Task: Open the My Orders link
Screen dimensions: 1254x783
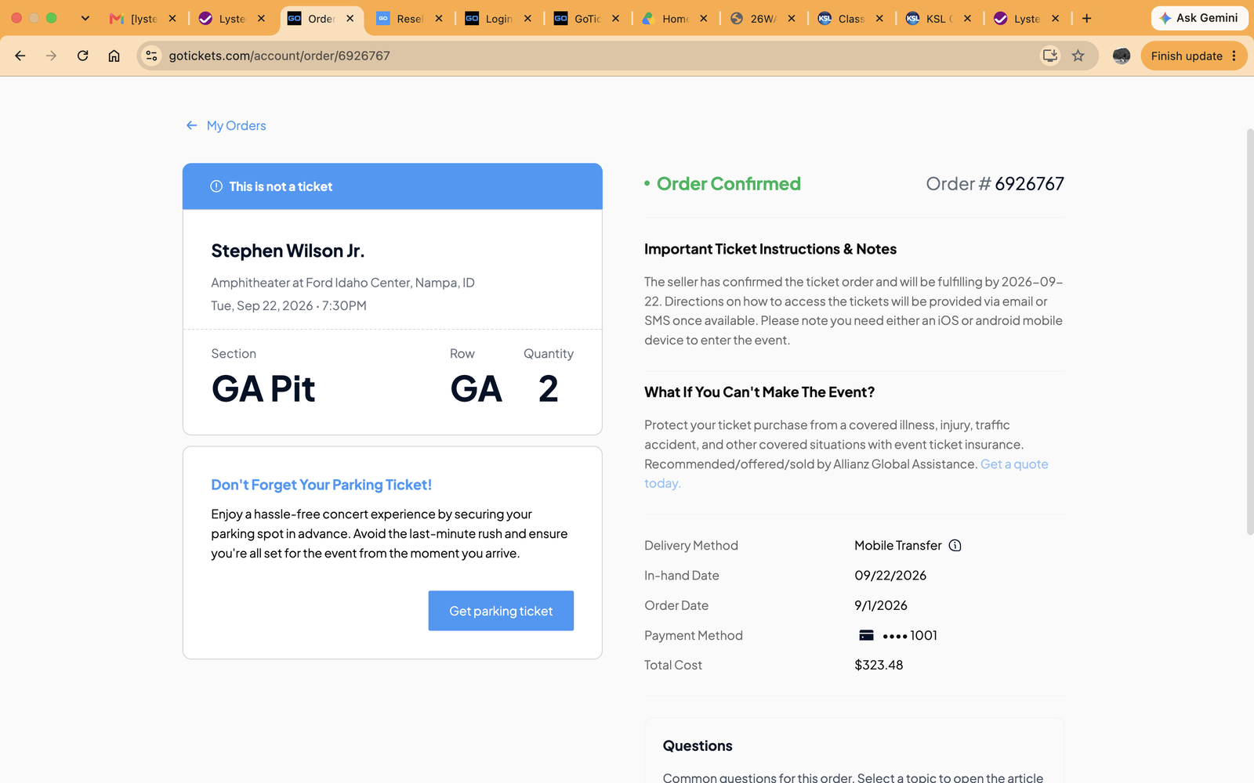Action: pos(236,125)
